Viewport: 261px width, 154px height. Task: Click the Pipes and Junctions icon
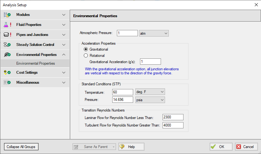(7, 35)
